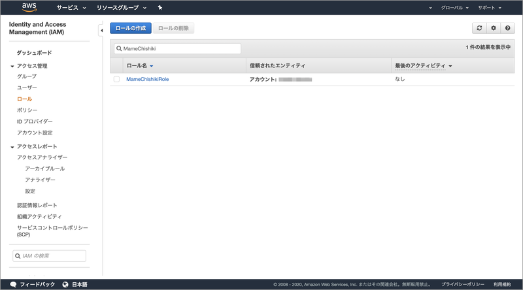Viewport: 523px width, 290px height.
Task: Collapse the アクセスレポート section
Action: [x=12, y=147]
